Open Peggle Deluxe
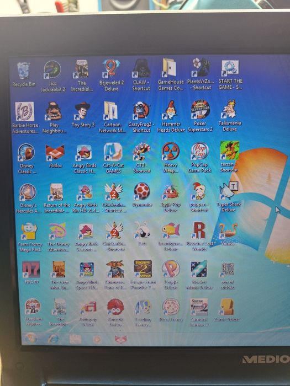This screenshot has width=290, height=386. tap(171, 269)
